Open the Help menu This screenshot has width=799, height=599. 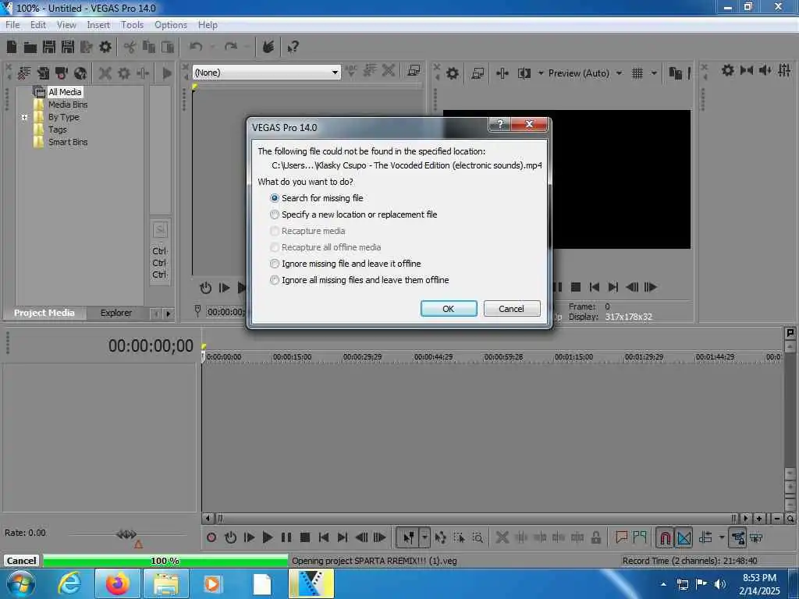click(208, 25)
